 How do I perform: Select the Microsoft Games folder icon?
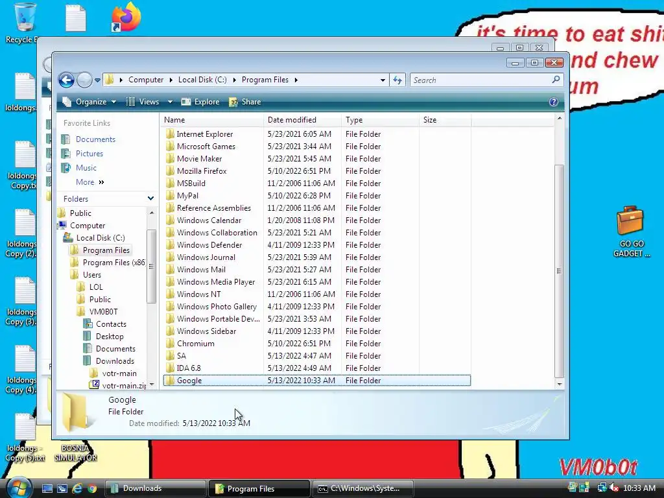point(171,146)
